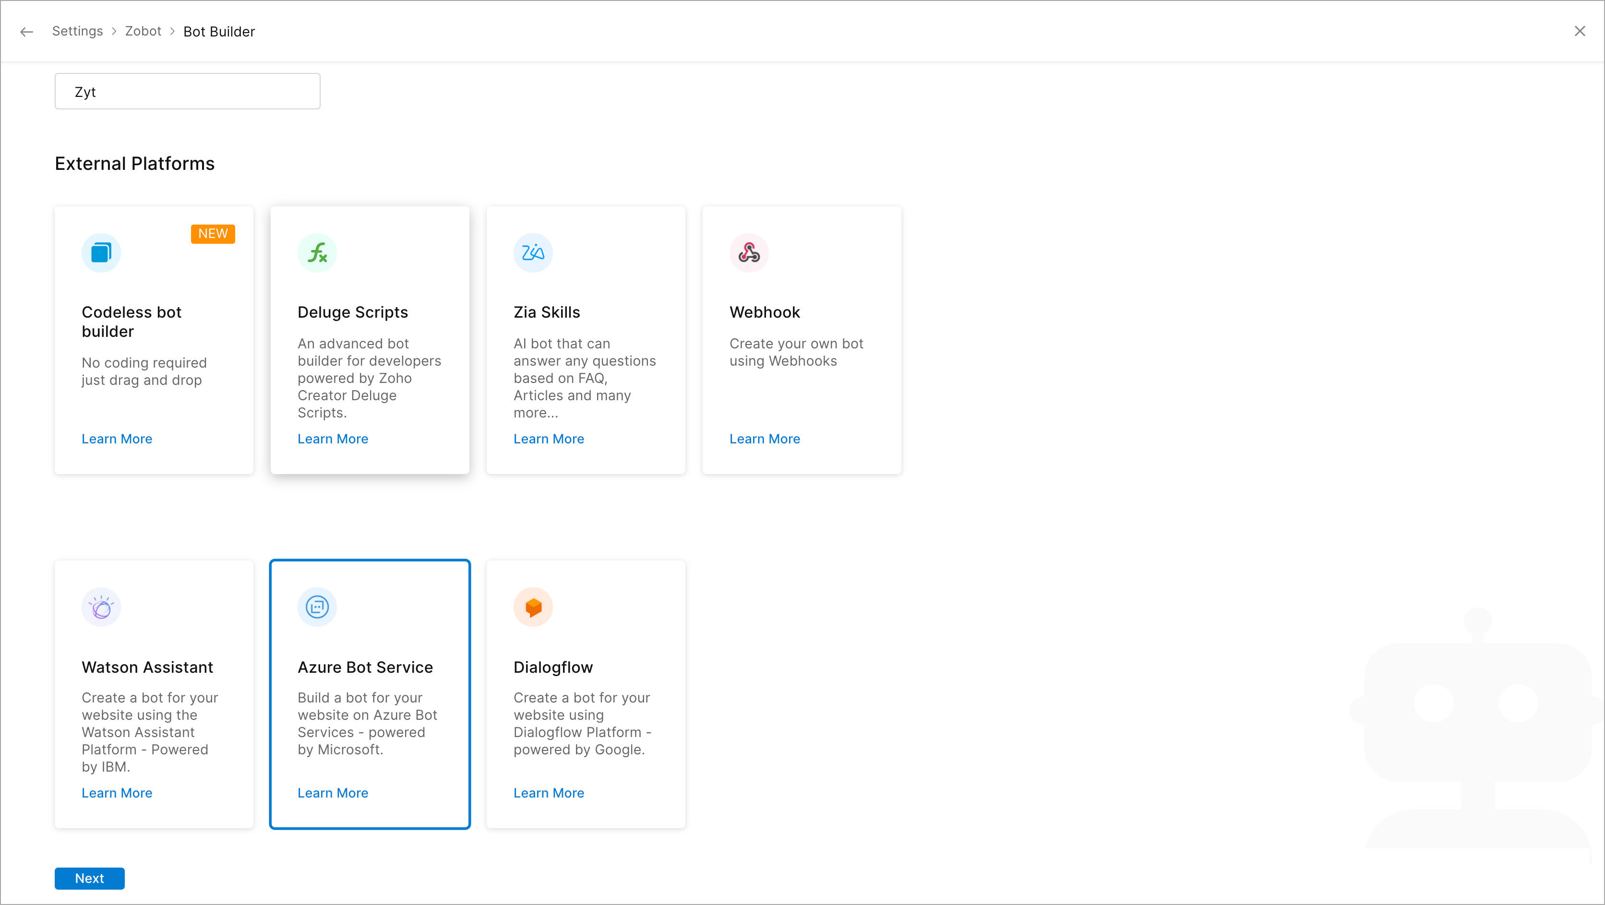Go to Settings breadcrumb

pos(77,31)
